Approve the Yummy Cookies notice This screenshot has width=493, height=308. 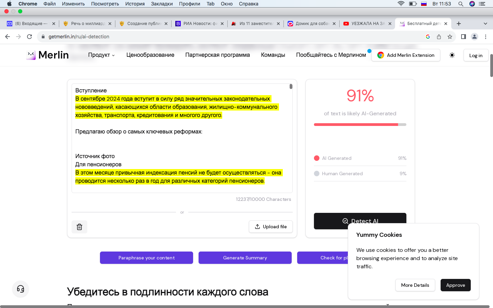455,285
